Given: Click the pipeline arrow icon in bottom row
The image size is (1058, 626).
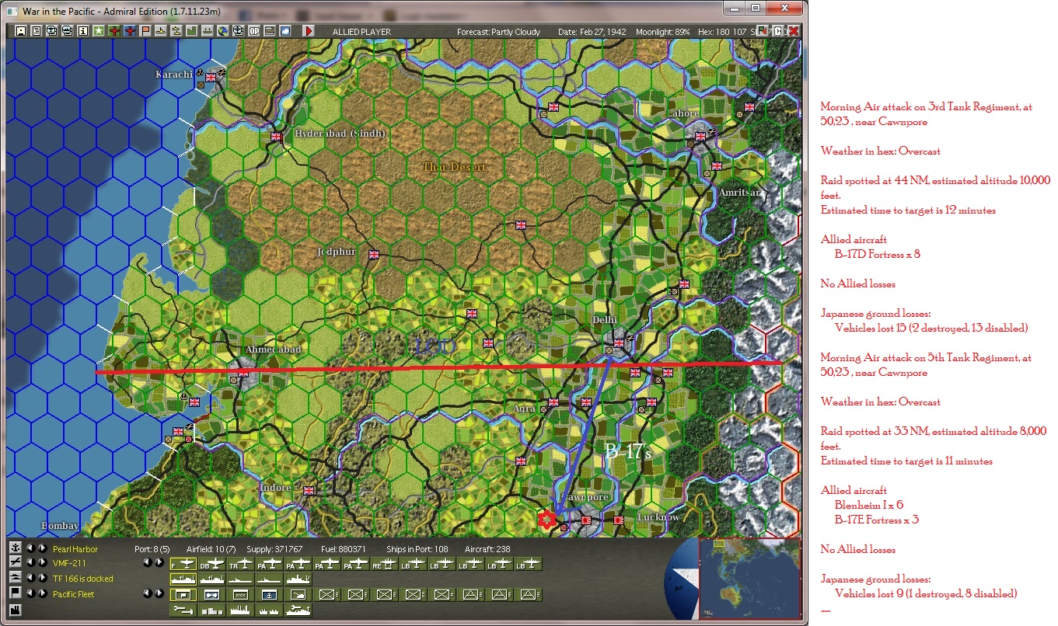Looking at the screenshot, I should point(183,610).
